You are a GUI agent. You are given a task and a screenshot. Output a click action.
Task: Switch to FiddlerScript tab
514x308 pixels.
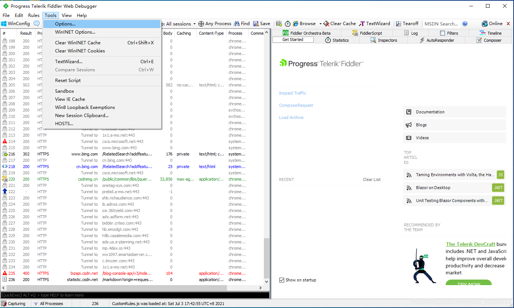(367, 33)
